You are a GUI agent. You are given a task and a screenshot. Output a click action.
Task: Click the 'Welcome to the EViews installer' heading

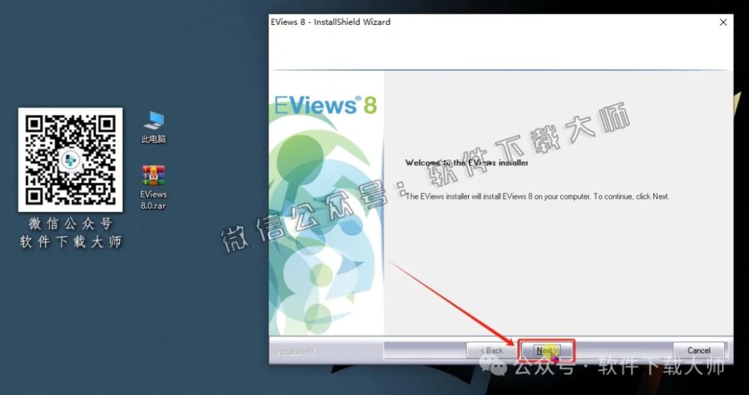(467, 163)
